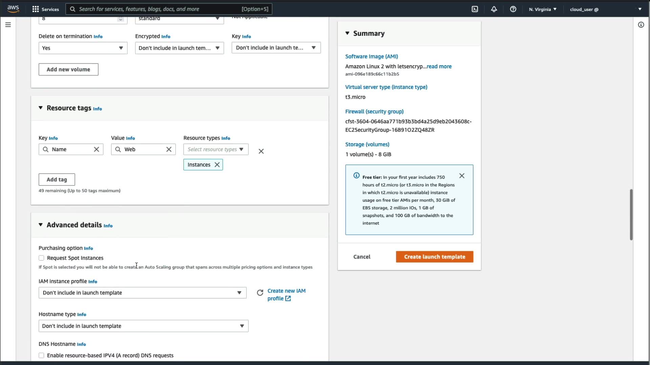Open the Services menu
This screenshot has width=650, height=365.
click(45, 9)
